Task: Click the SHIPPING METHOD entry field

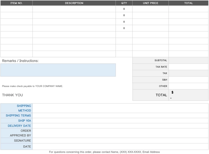Action: pyautogui.click(x=120, y=108)
